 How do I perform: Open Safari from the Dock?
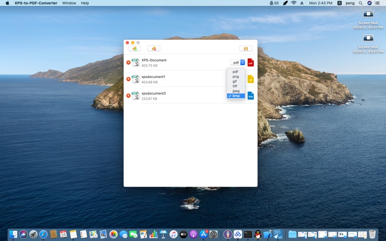pyautogui.click(x=43, y=234)
